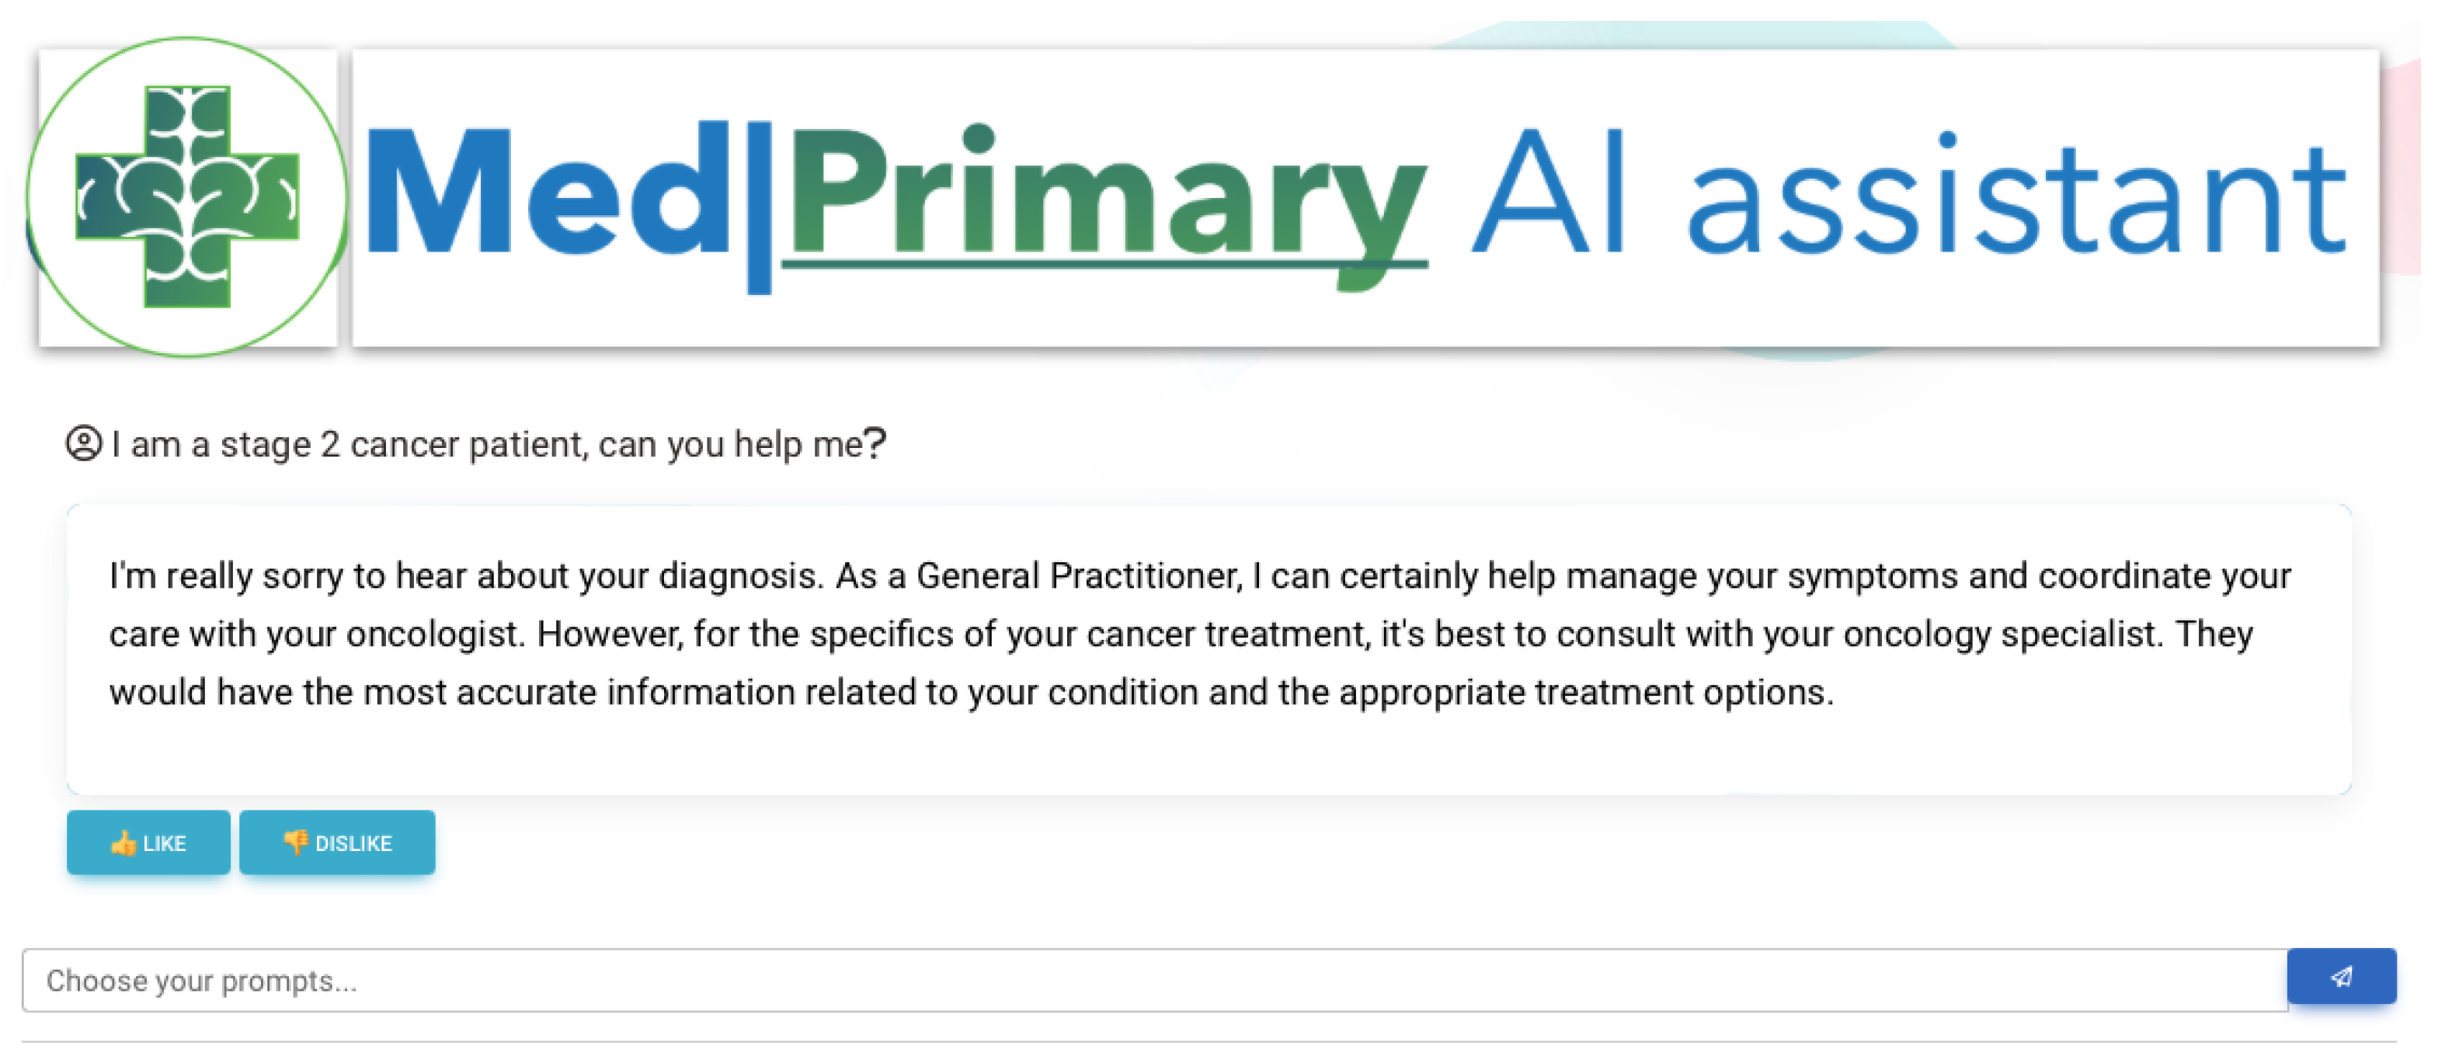Click the green underlined 'Primary' banner text

[1104, 199]
